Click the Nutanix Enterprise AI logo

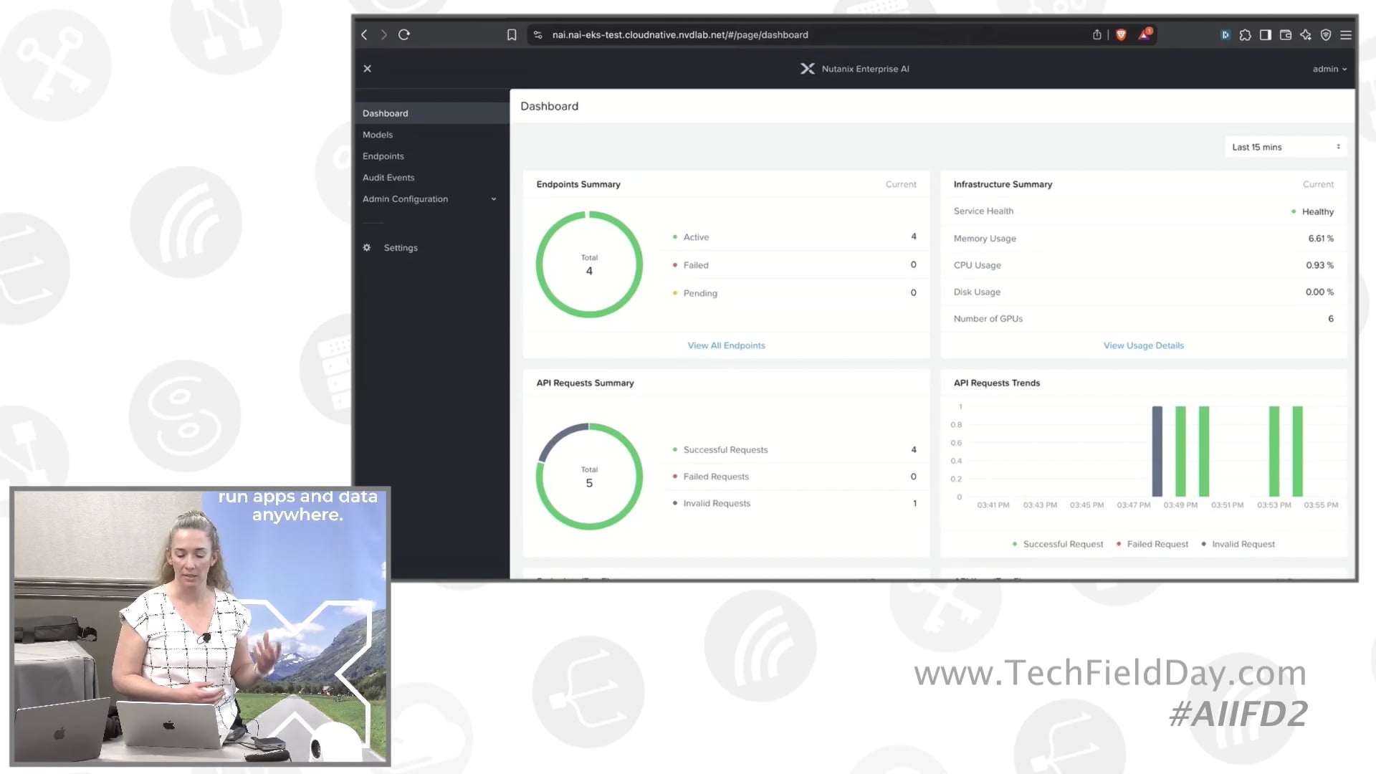(x=808, y=68)
